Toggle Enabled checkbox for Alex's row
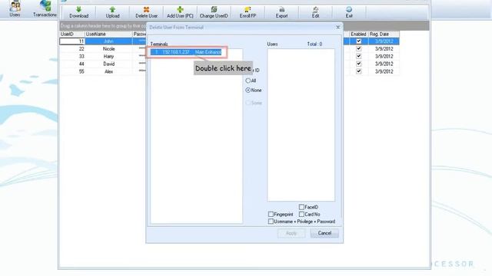492x276 pixels. 359,71
